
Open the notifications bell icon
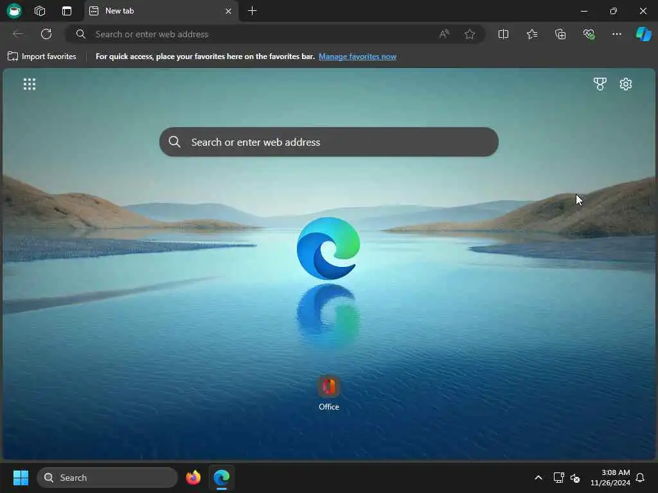tap(640, 478)
